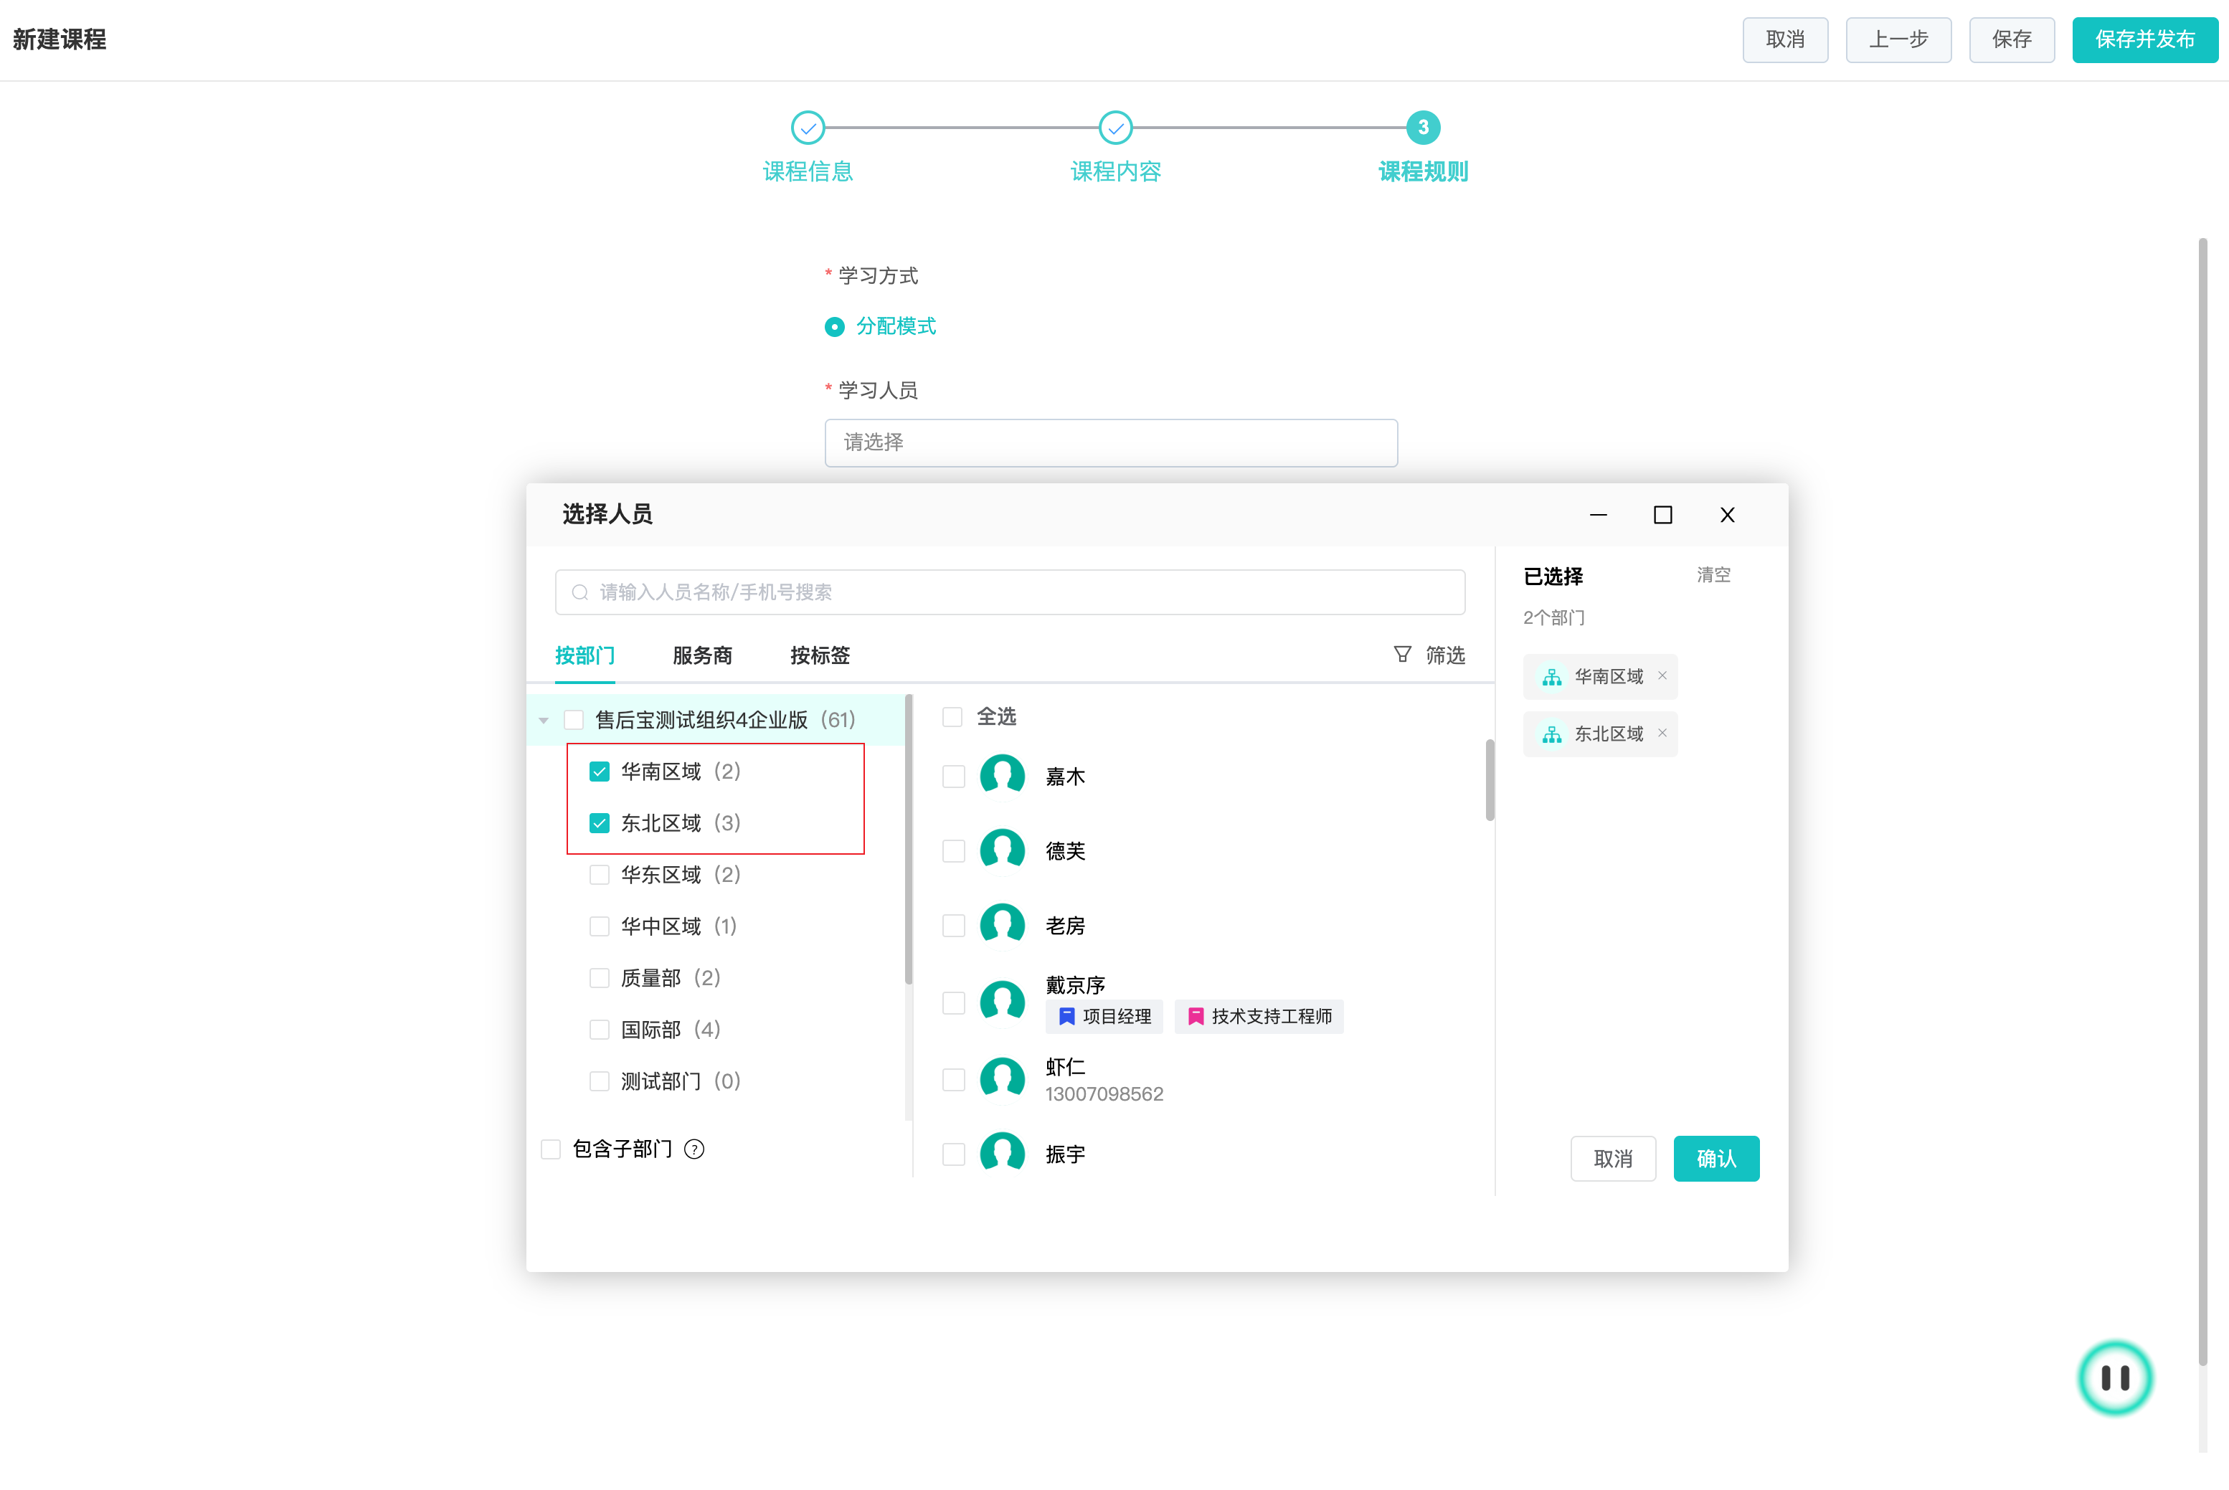The height and width of the screenshot is (1490, 2229).
Task: Check the root 售后宝测试组织4企业版 checkbox
Action: 573,719
